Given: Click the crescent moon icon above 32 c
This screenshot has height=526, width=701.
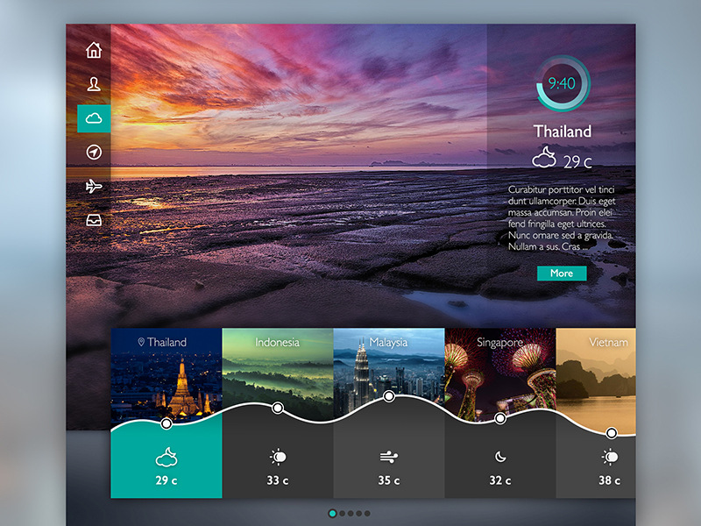Looking at the screenshot, I should point(500,457).
